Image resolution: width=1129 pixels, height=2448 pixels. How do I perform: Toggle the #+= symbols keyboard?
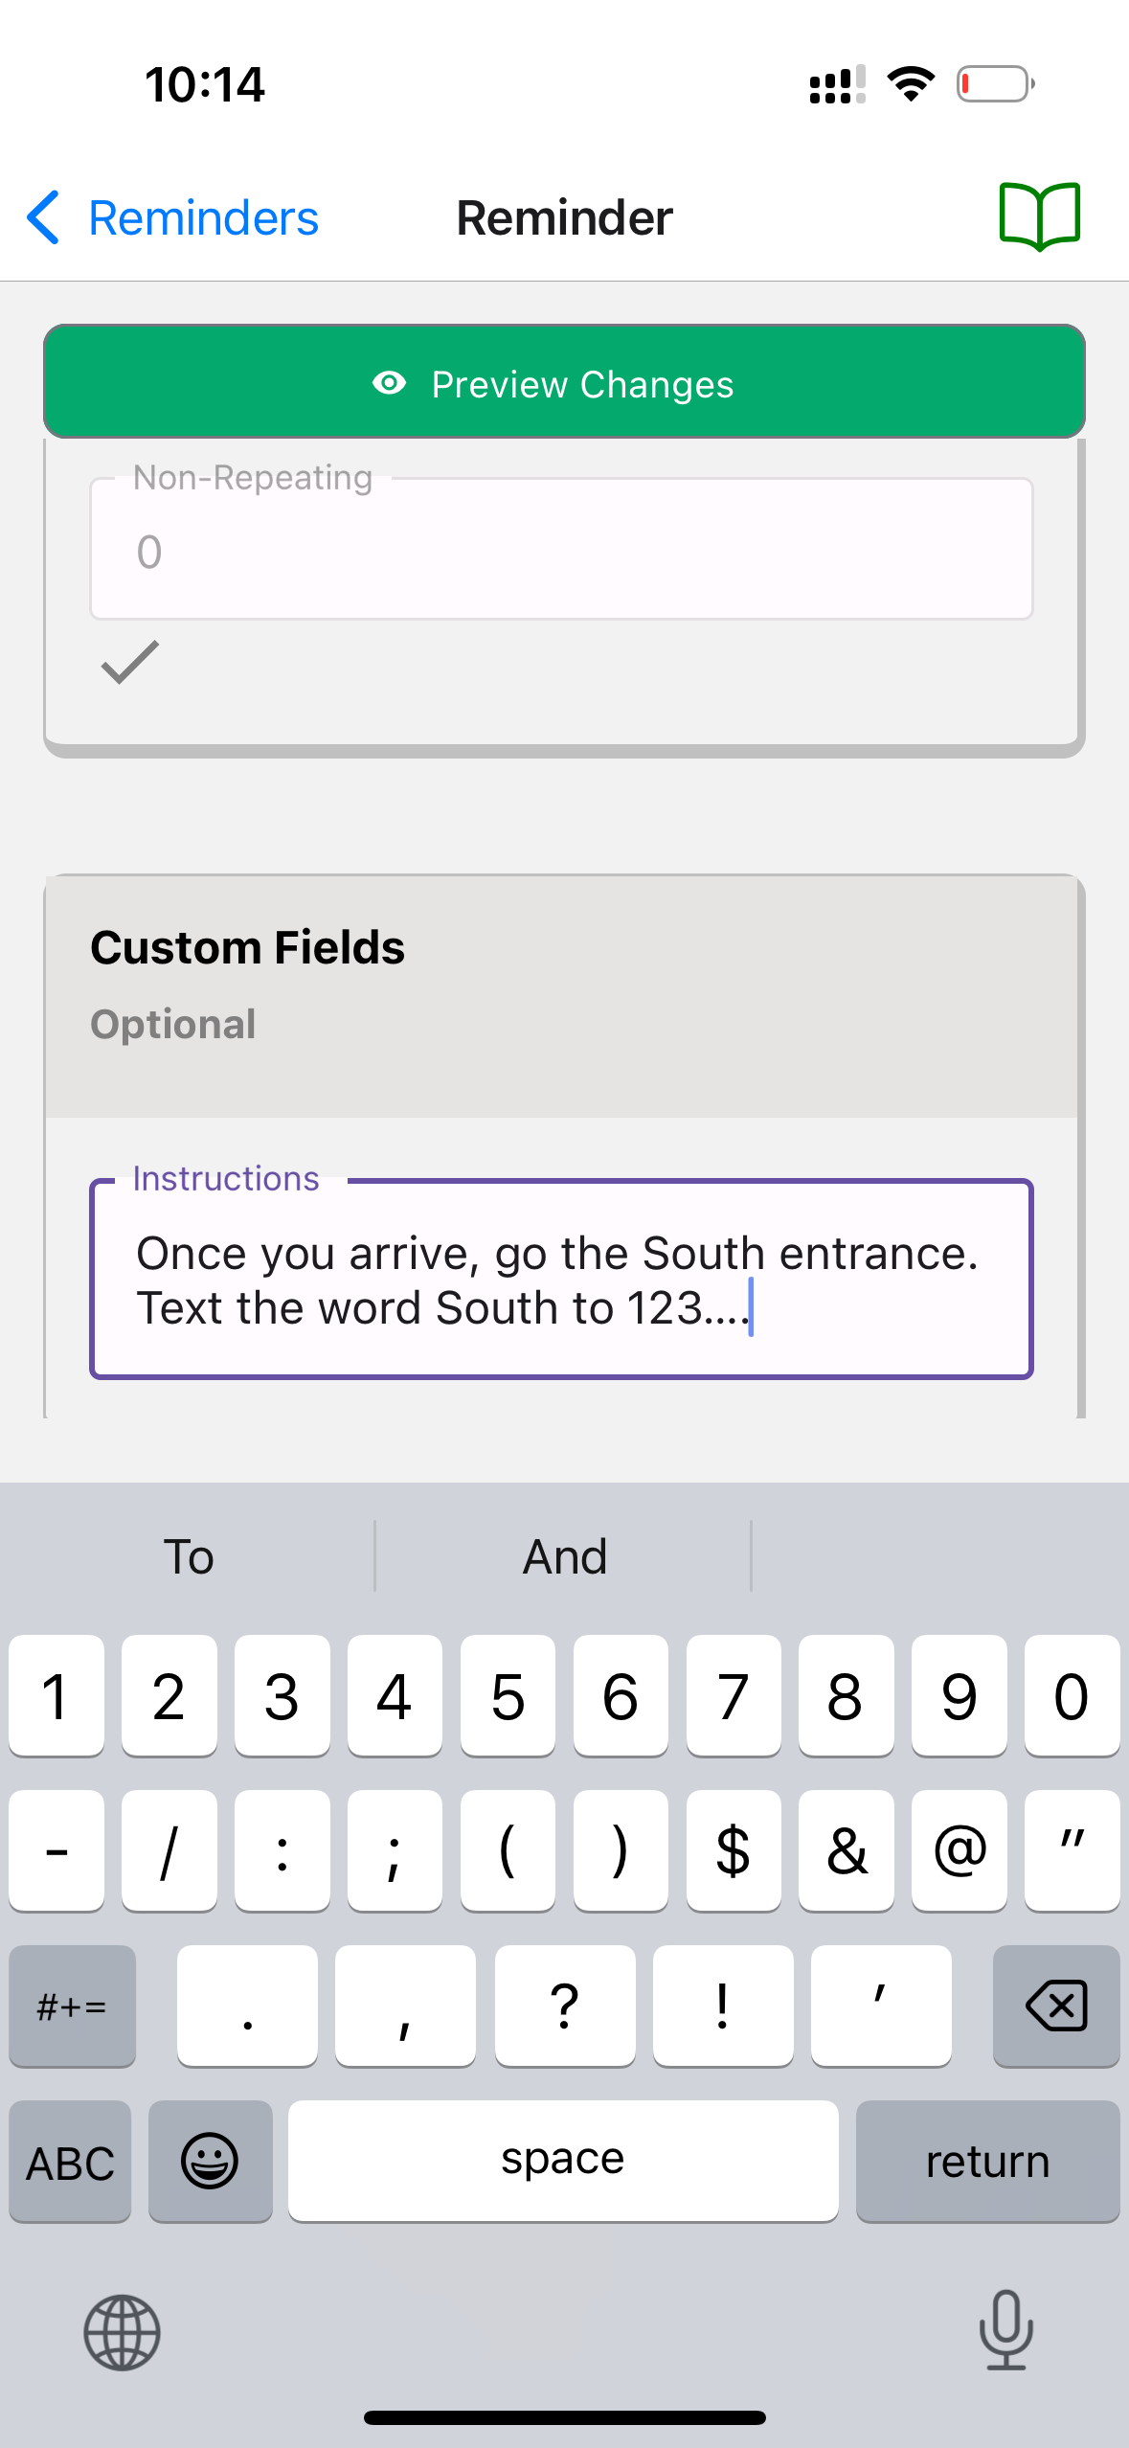click(x=72, y=2006)
